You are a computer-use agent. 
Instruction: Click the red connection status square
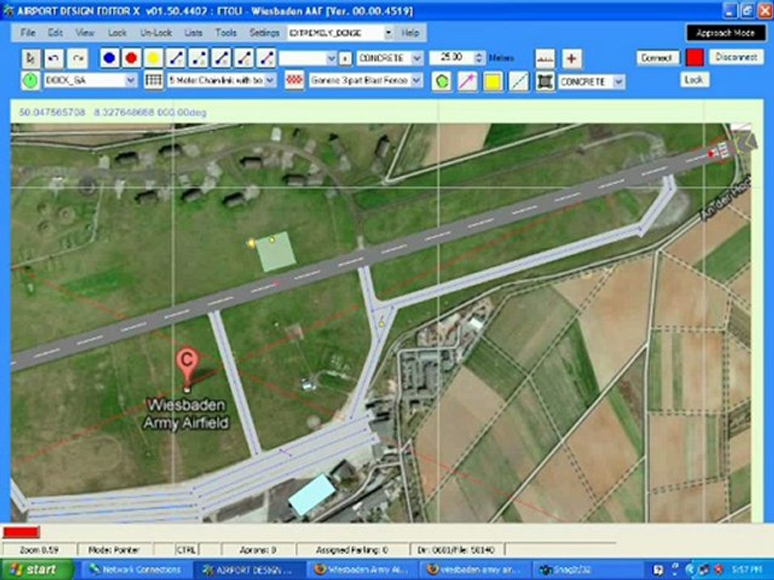click(694, 58)
